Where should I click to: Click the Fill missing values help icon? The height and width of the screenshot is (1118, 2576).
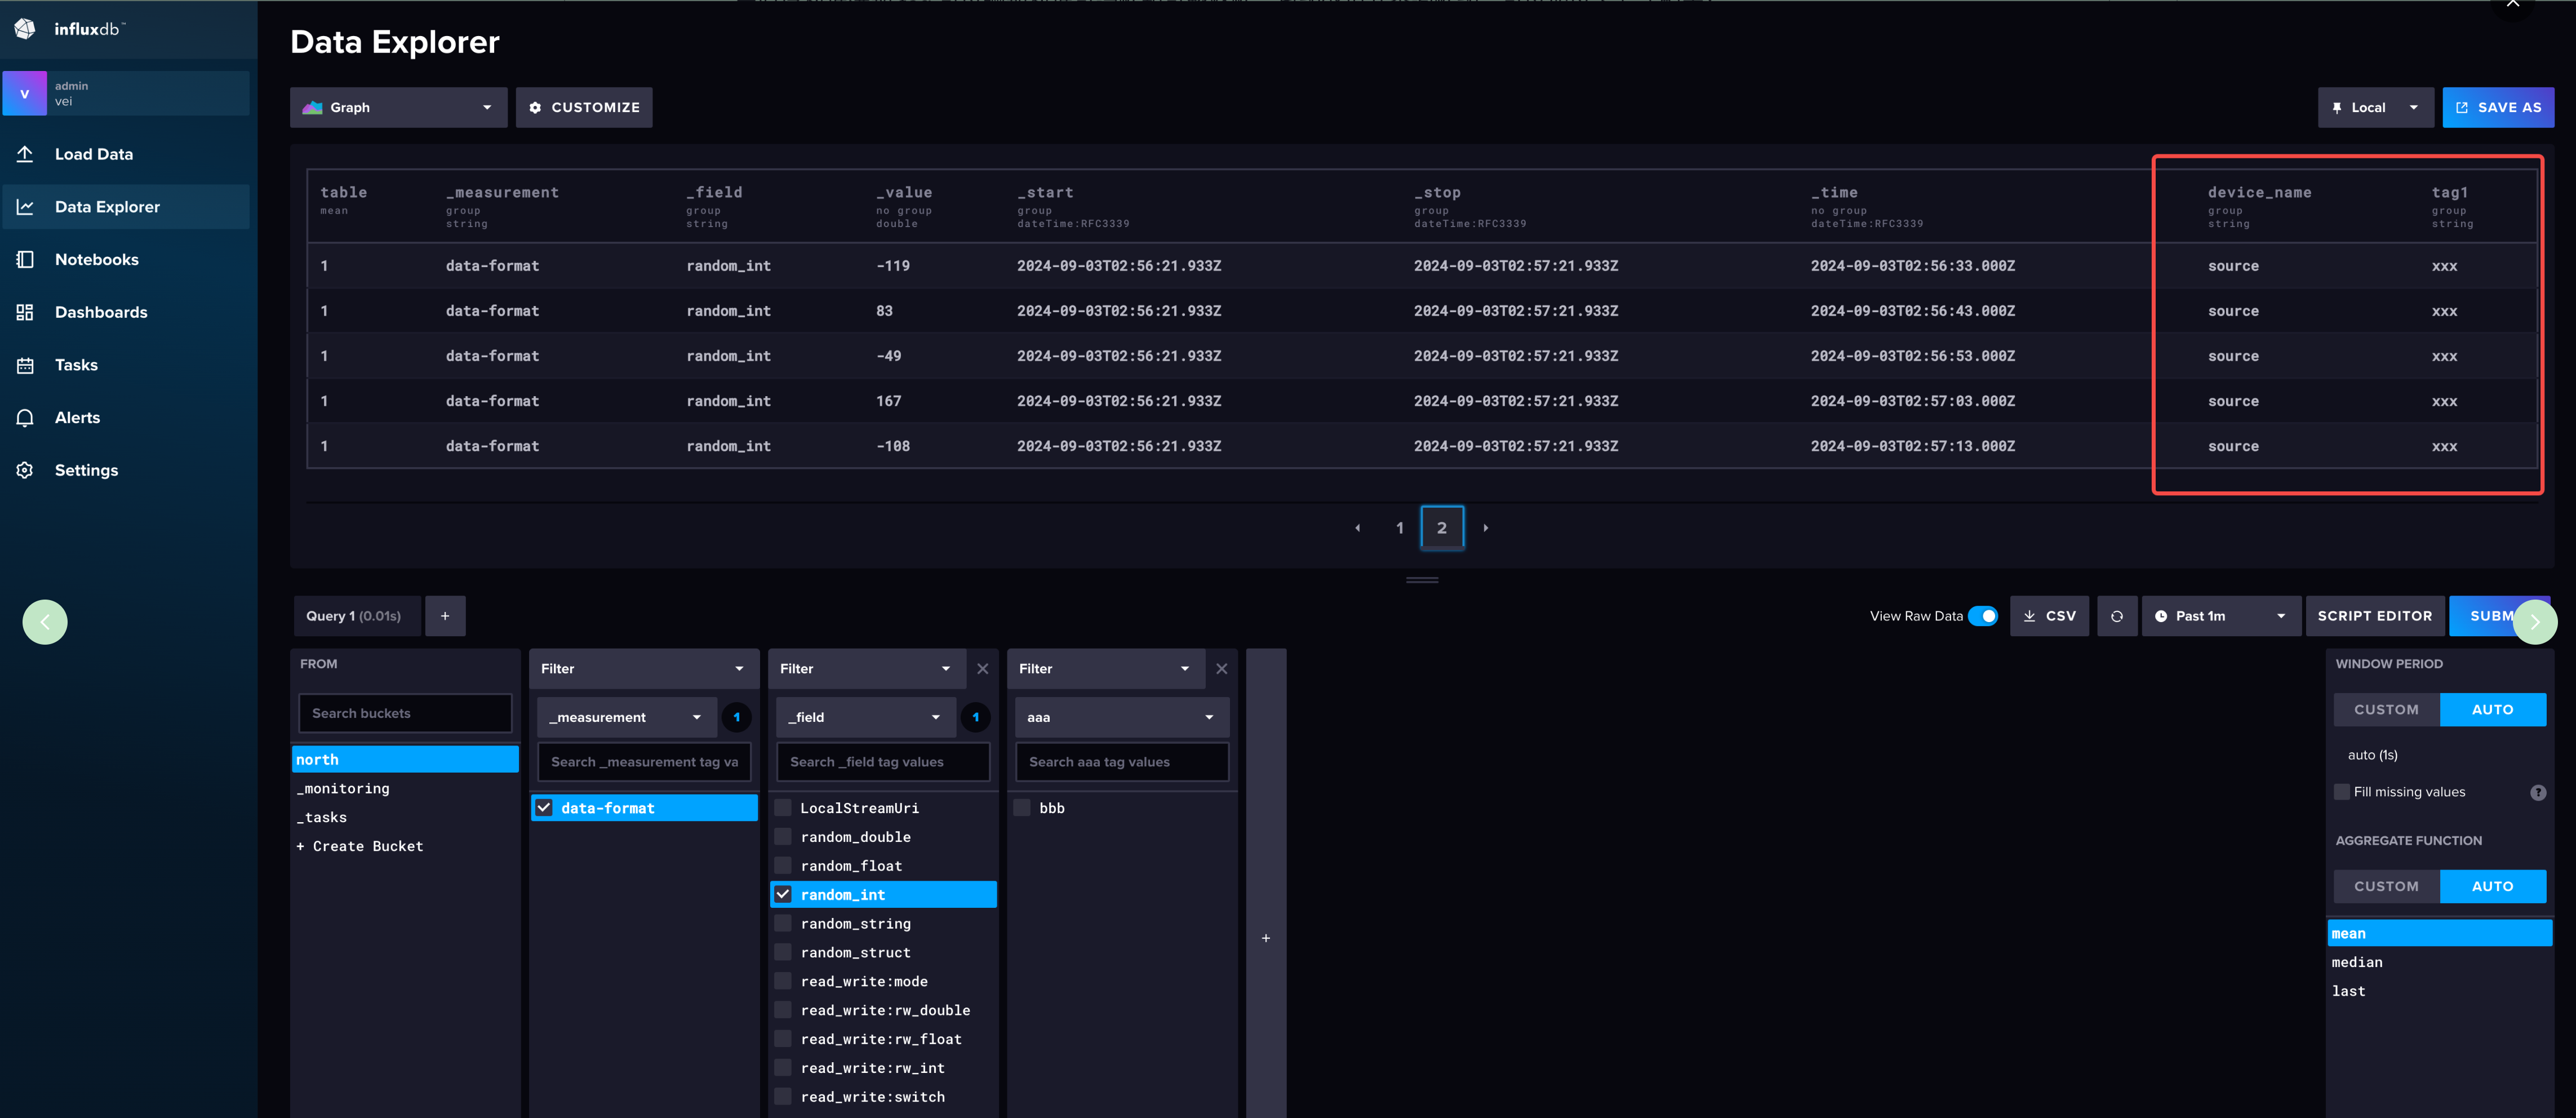[2538, 792]
